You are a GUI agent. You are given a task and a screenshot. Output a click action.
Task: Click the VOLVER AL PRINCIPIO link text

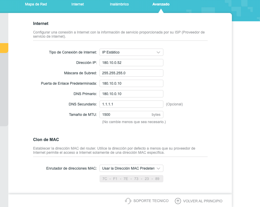pyautogui.click(x=203, y=201)
